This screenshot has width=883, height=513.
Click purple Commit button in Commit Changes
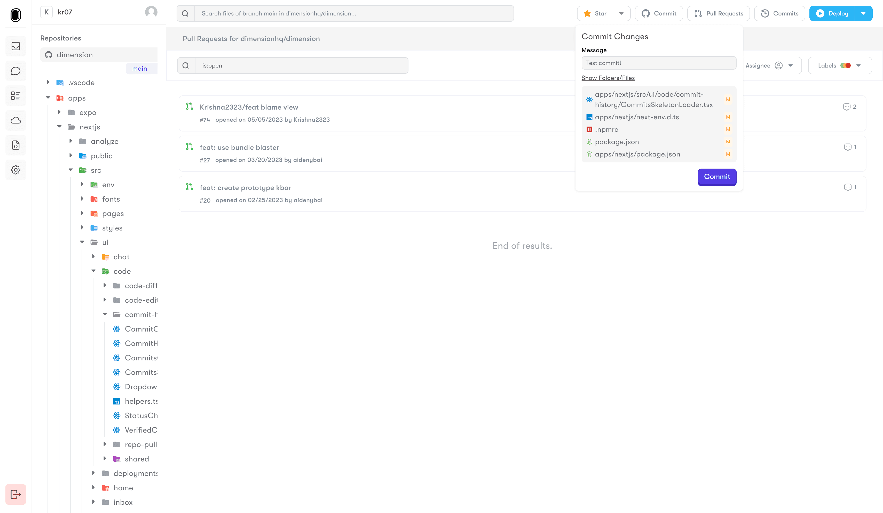pos(717,177)
